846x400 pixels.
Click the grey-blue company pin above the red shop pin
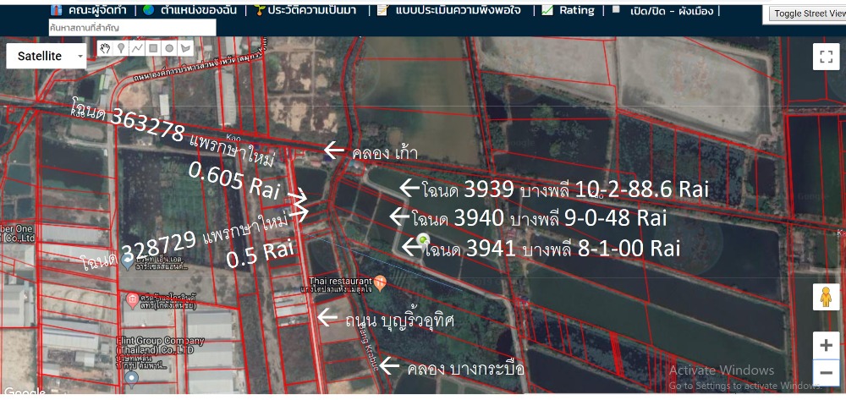(127, 262)
